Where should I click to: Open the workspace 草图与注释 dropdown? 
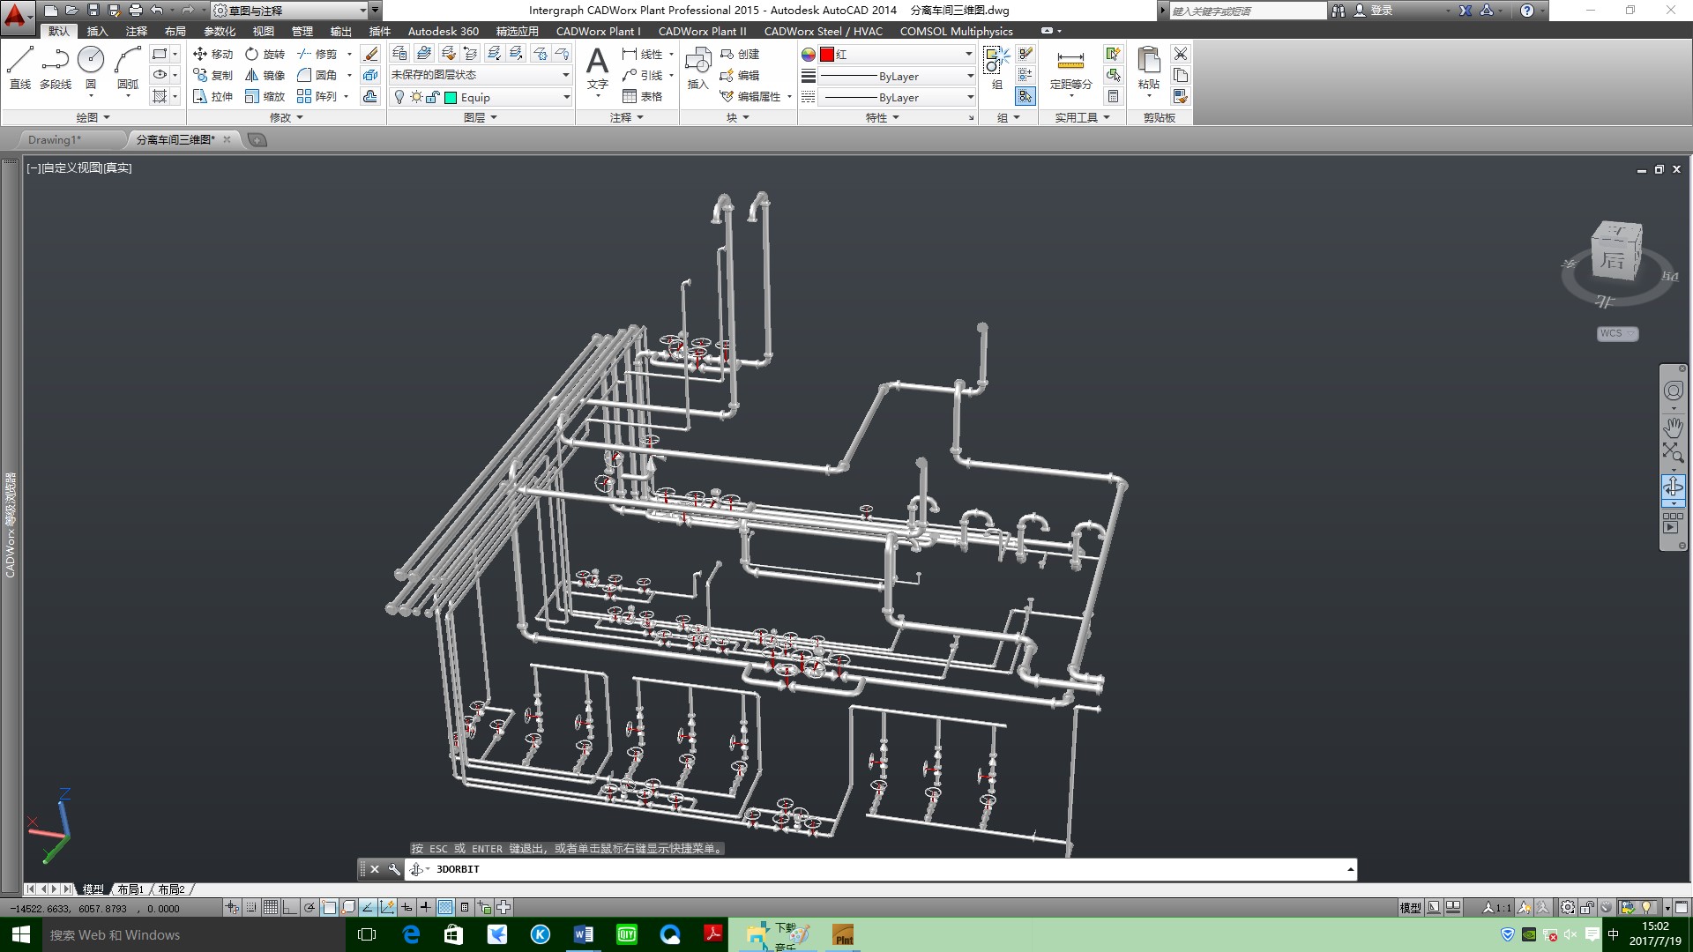point(362,11)
